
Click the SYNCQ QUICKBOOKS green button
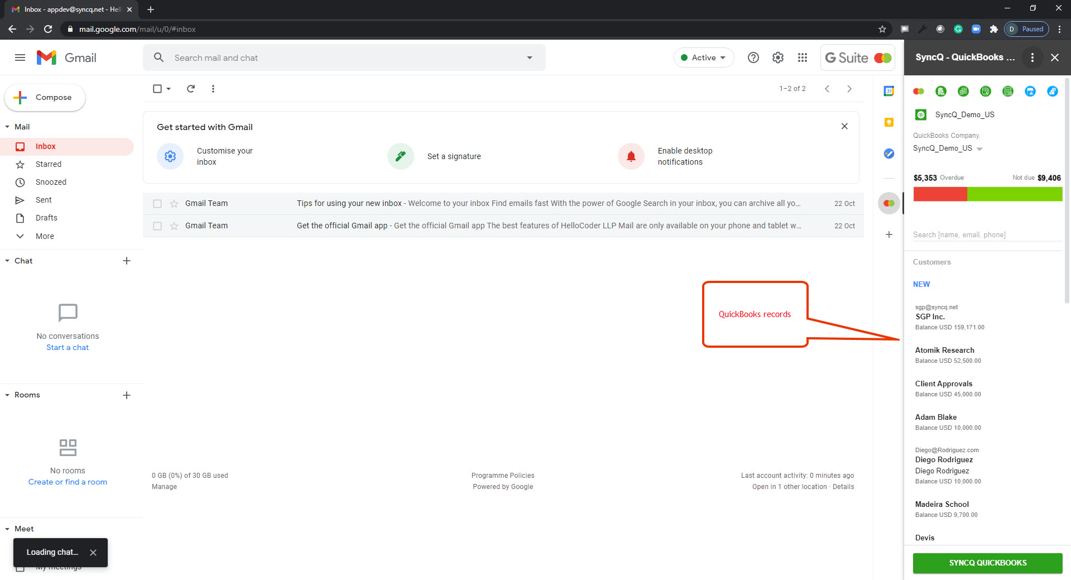987,563
